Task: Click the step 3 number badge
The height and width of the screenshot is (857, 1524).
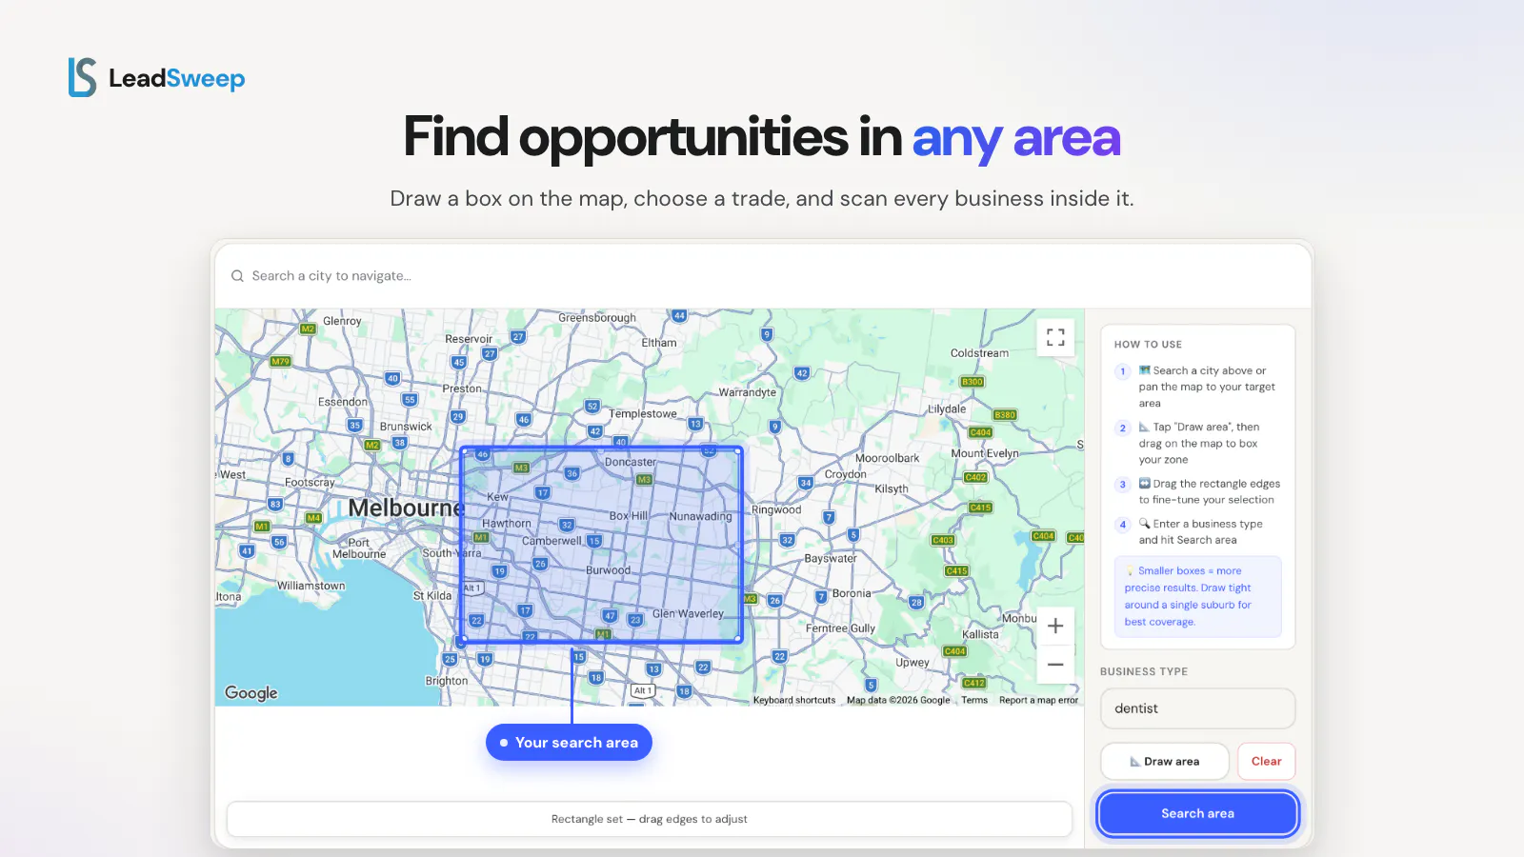Action: coord(1123,484)
